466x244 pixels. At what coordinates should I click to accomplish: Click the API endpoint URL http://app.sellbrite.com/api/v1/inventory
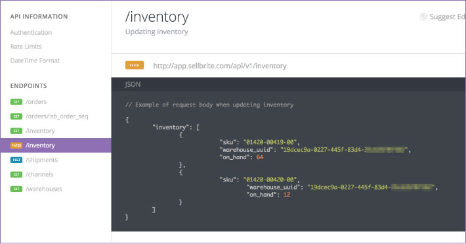220,66
